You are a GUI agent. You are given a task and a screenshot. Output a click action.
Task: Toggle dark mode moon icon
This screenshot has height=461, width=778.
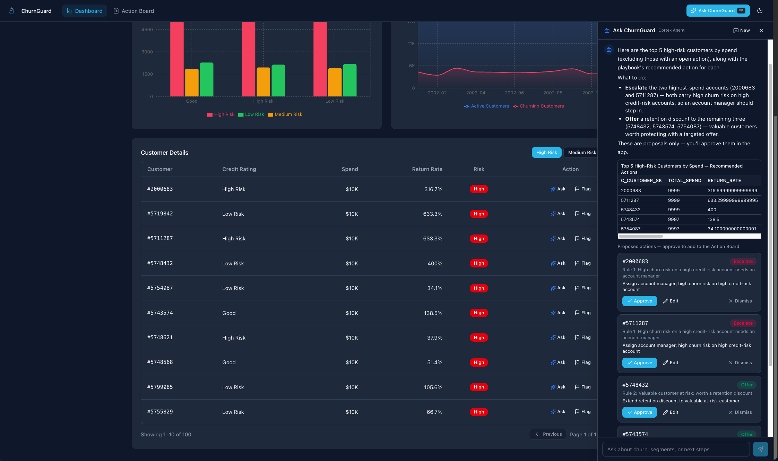[x=760, y=11]
